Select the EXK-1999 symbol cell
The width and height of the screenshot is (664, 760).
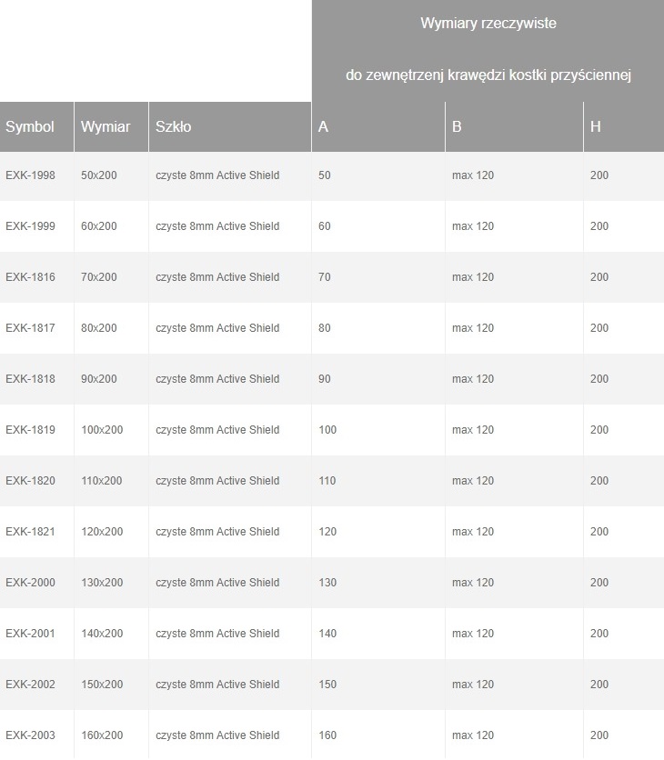[30, 226]
